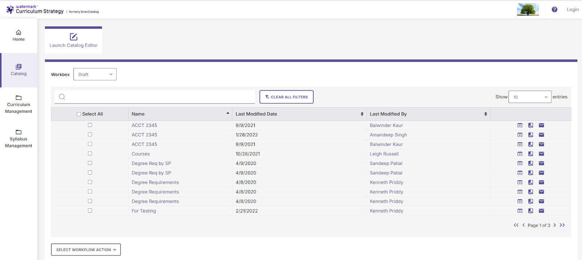Select the For Testing row checkbox
This screenshot has width=582, height=260.
pos(90,211)
